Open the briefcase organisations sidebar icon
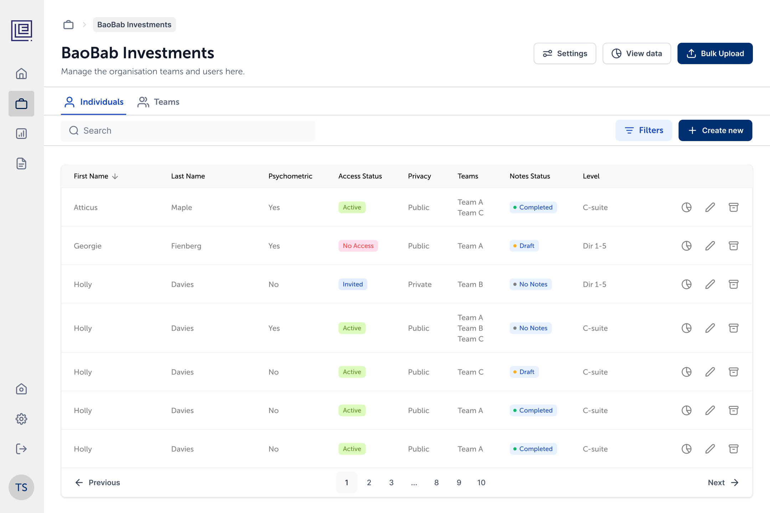This screenshot has height=513, width=770. [x=21, y=104]
